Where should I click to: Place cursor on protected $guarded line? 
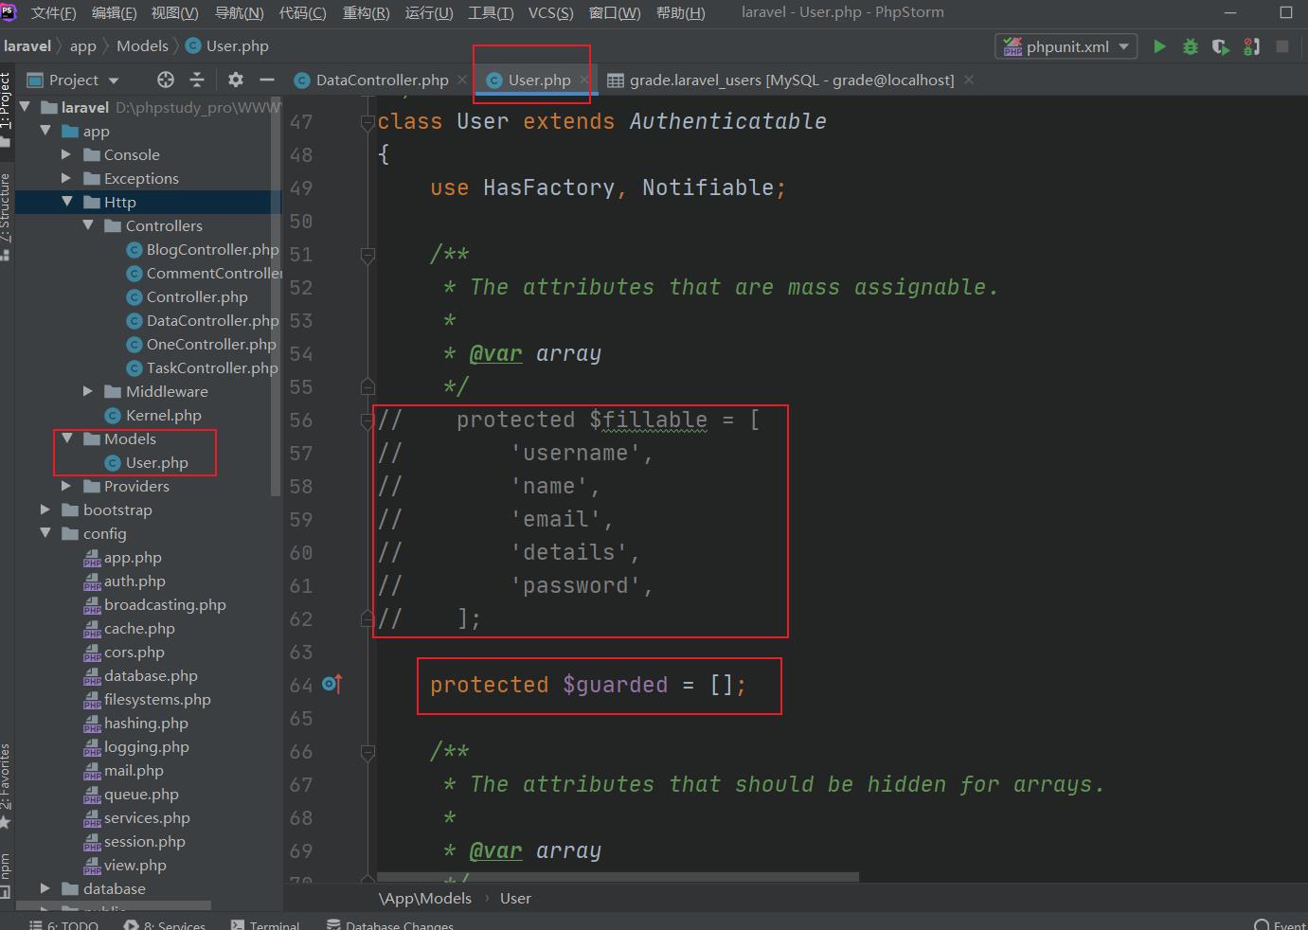click(x=587, y=685)
